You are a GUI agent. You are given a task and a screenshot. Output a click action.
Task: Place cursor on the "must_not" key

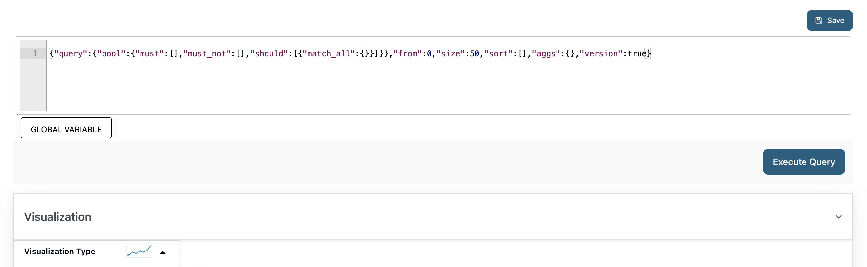207,54
